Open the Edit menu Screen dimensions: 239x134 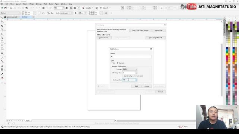7,4
